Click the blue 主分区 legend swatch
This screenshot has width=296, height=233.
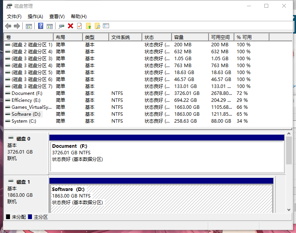pyautogui.click(x=30, y=217)
